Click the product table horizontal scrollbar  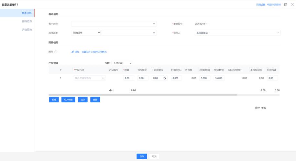(x=143, y=95)
